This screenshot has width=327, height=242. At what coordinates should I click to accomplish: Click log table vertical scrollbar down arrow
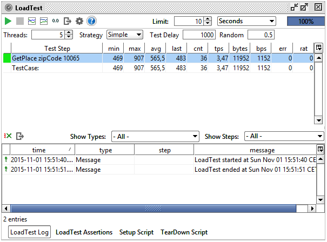320,200
